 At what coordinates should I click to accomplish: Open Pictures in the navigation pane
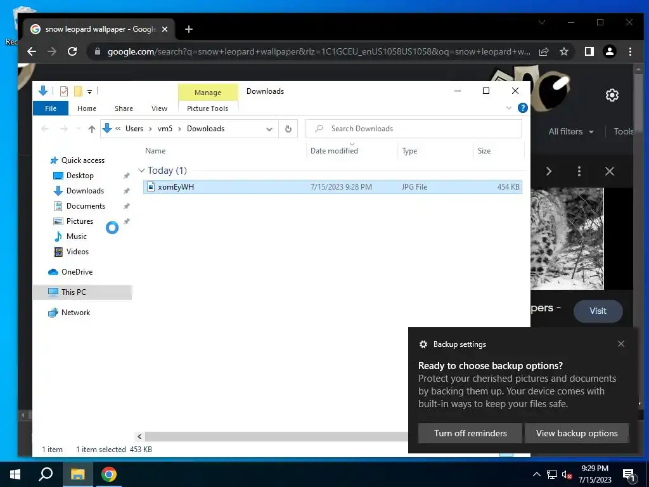tap(79, 221)
